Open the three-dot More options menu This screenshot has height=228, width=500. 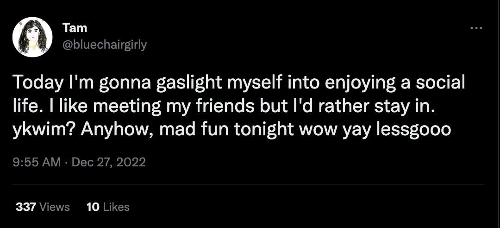[x=476, y=28]
